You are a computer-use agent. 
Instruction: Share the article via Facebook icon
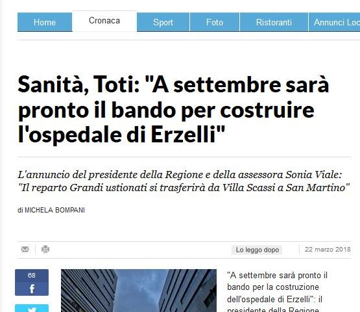pos(32,289)
